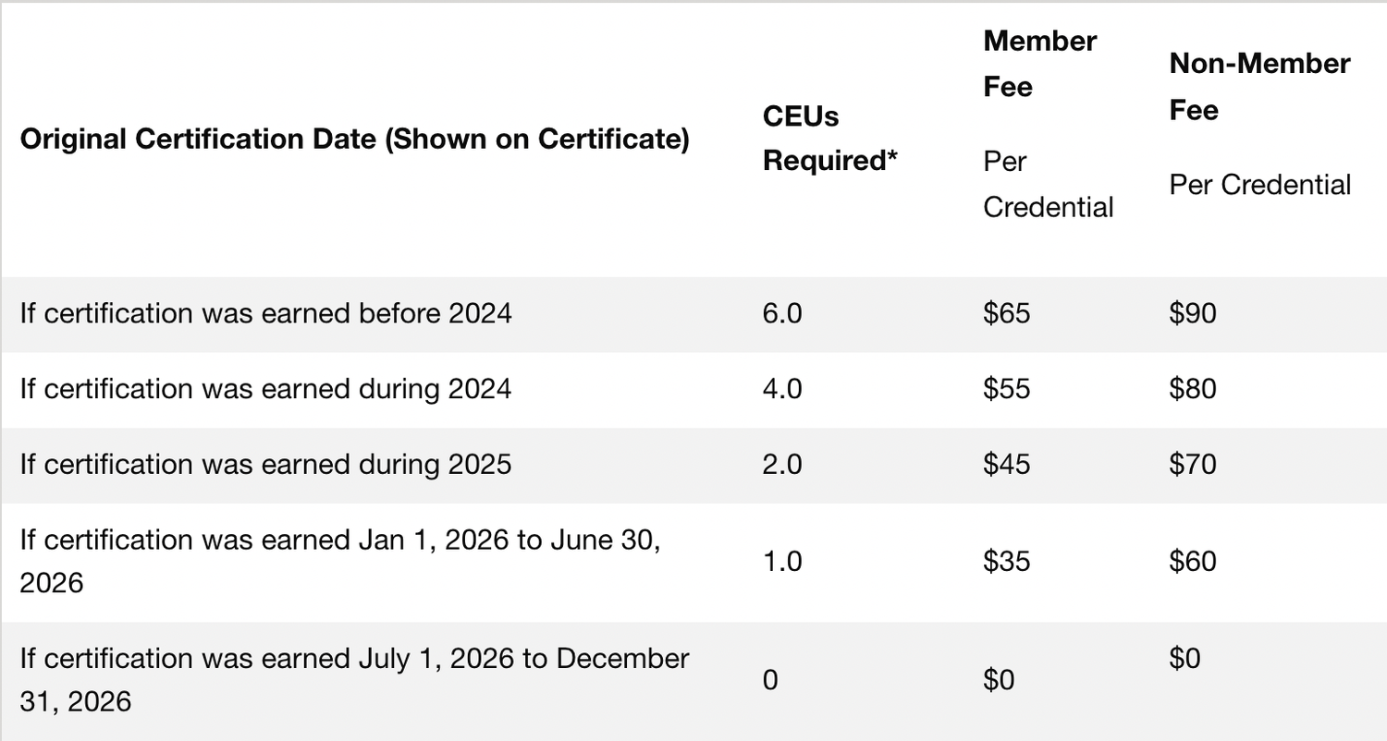Select the $35 member fee cell
Image resolution: width=1387 pixels, height=741 pixels.
point(1007,562)
